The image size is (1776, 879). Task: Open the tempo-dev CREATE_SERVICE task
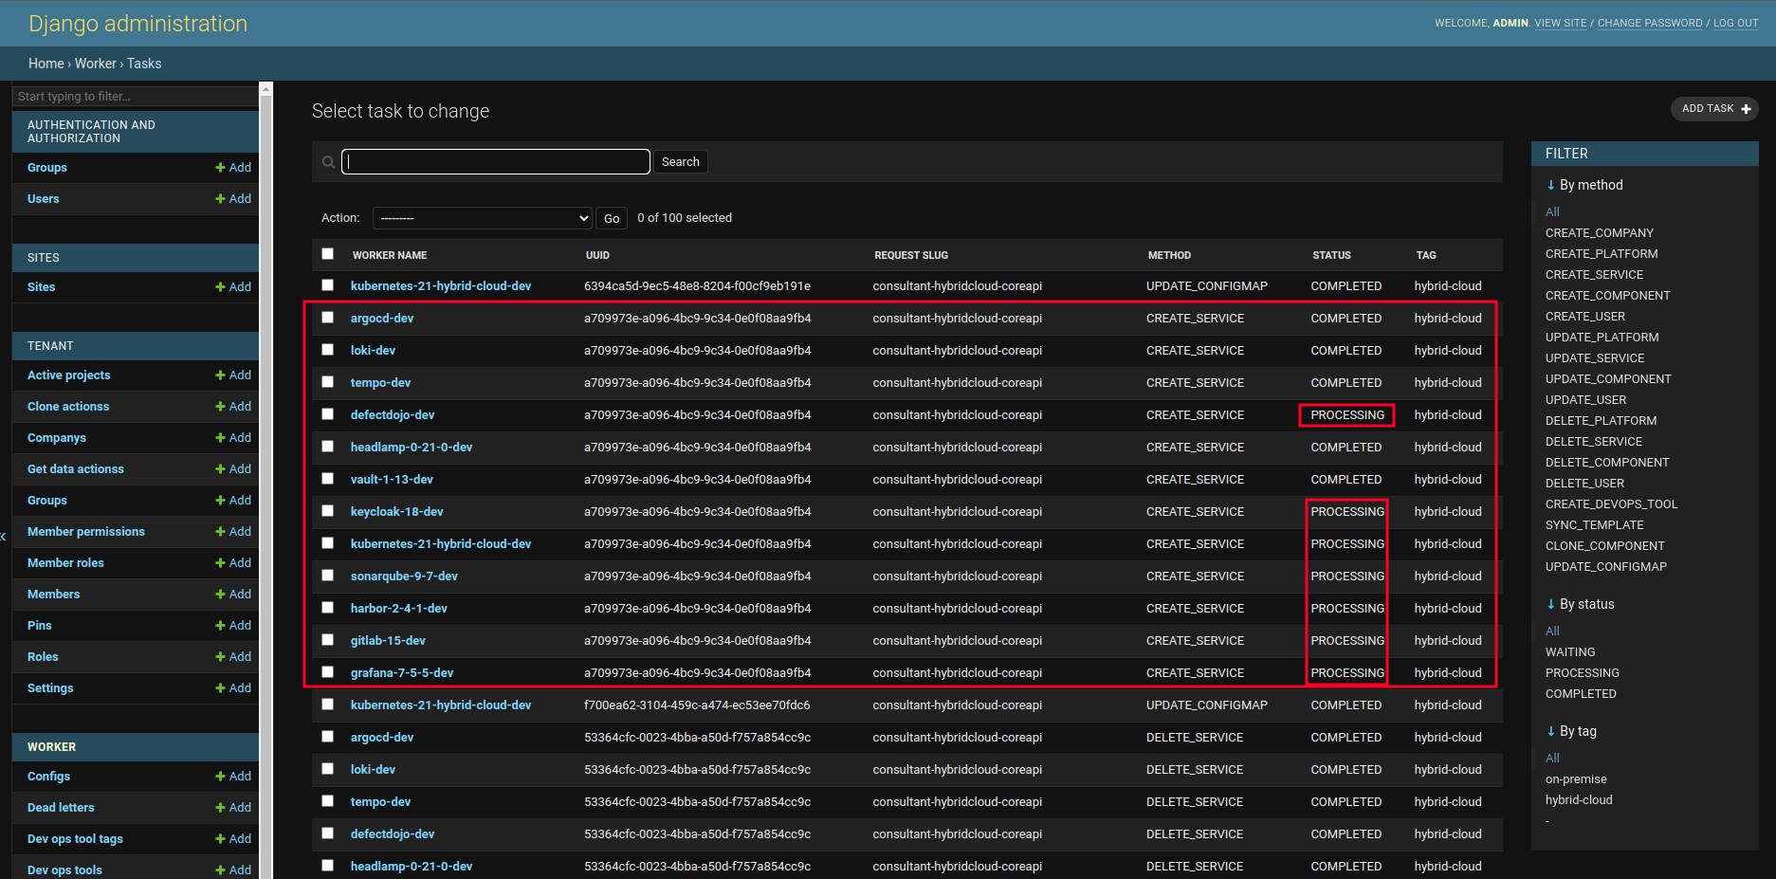(x=380, y=383)
